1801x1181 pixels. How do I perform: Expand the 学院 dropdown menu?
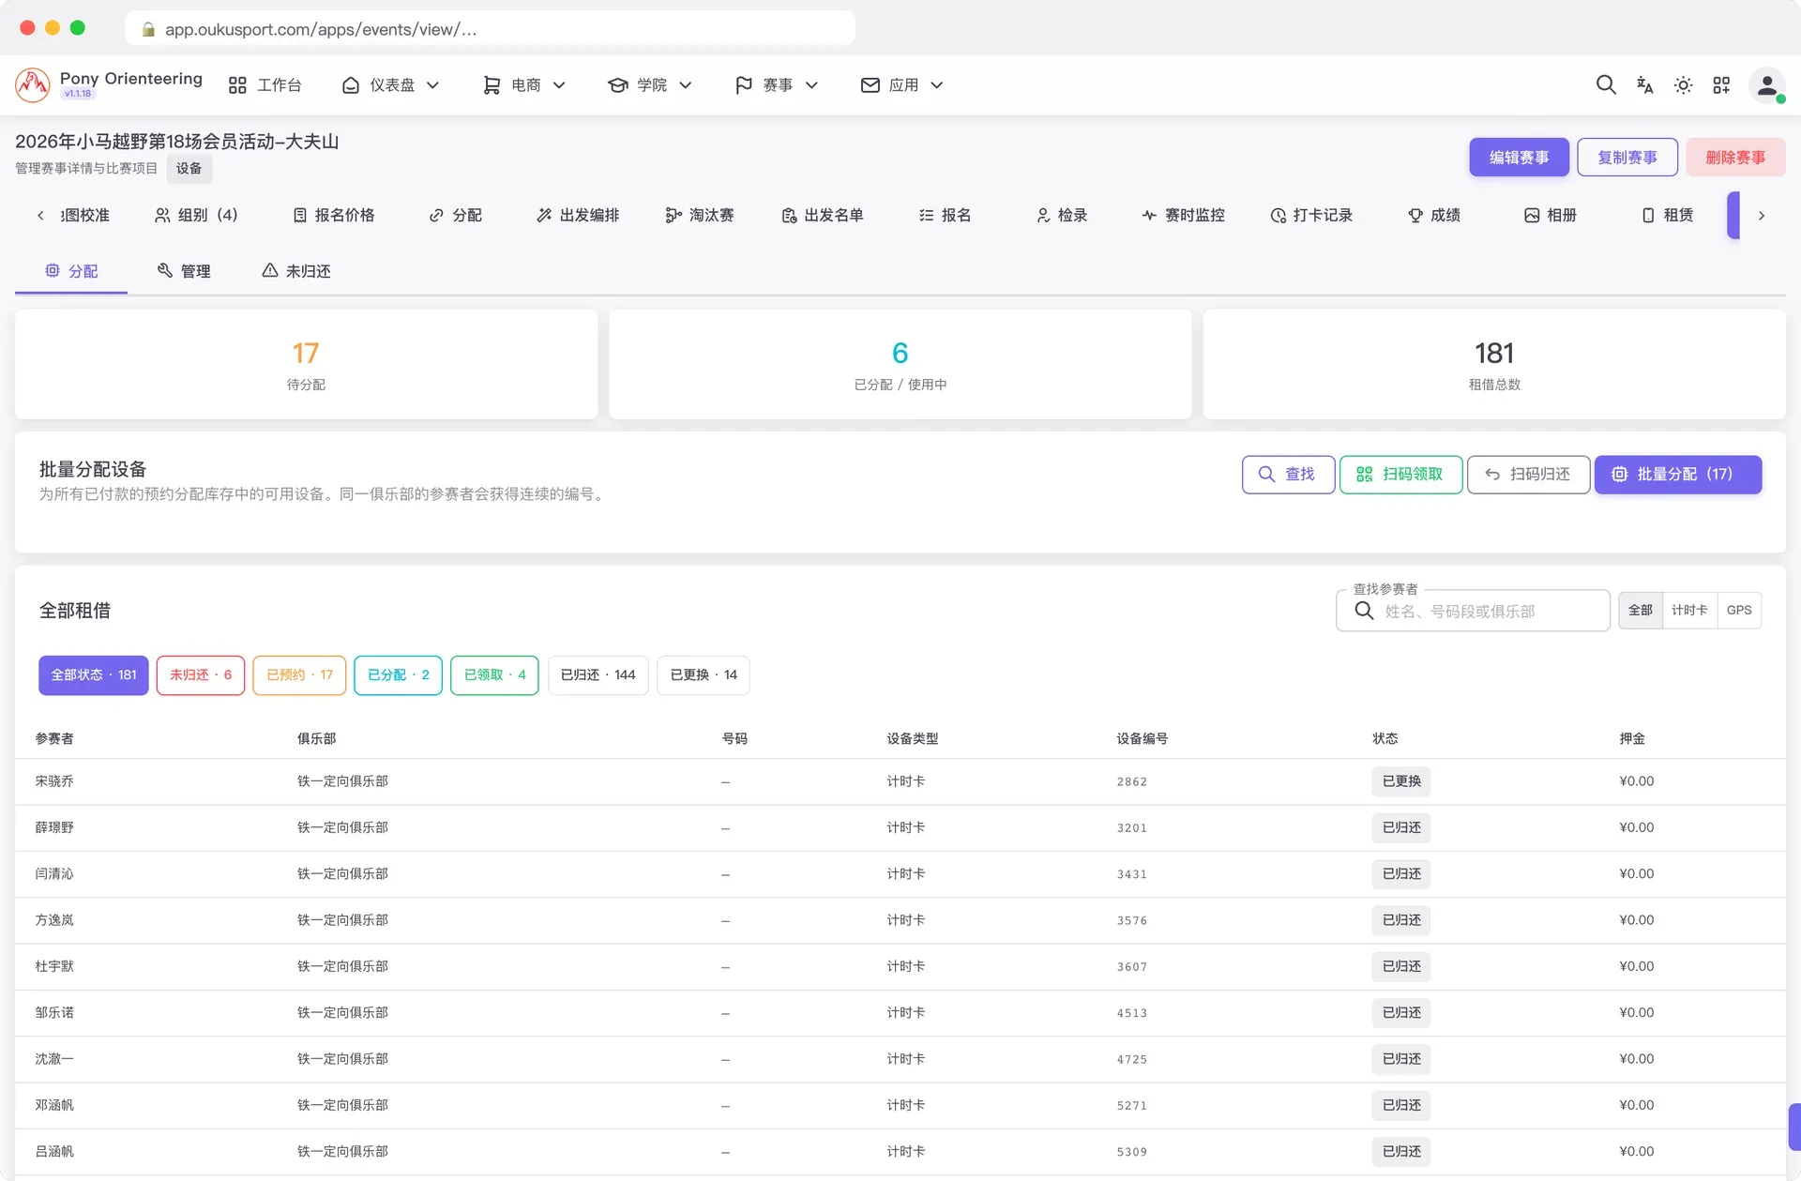650,85
